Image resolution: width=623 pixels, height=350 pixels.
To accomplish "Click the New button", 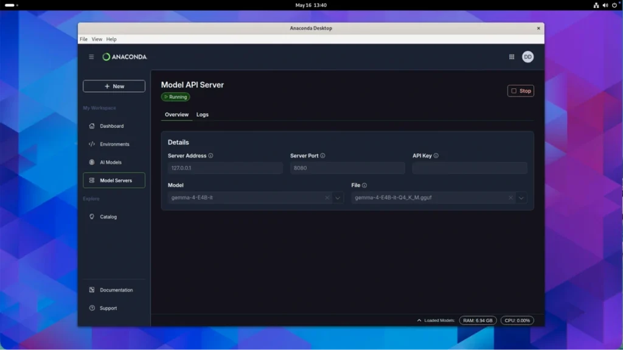I will [114, 86].
